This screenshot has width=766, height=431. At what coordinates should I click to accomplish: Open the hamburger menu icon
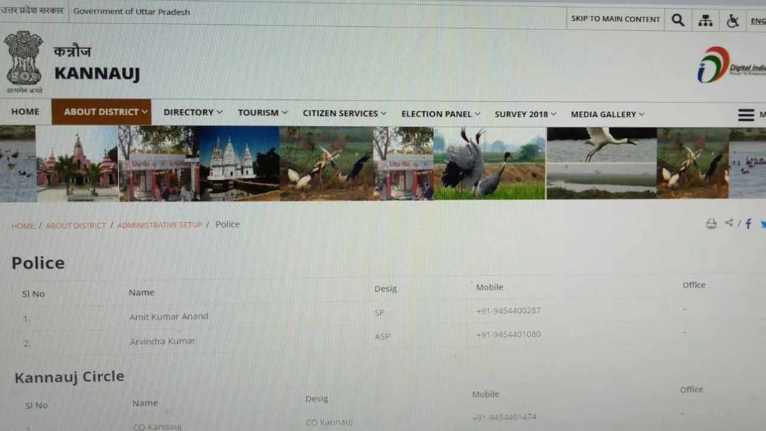tap(746, 115)
